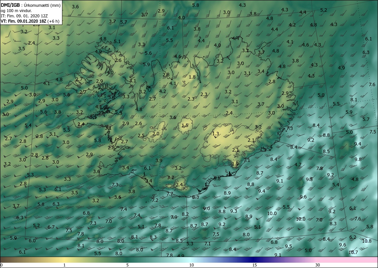378x268 pixels.
Task: Click the 'og 100 m vindur.' subtitle line
Action: (16, 11)
